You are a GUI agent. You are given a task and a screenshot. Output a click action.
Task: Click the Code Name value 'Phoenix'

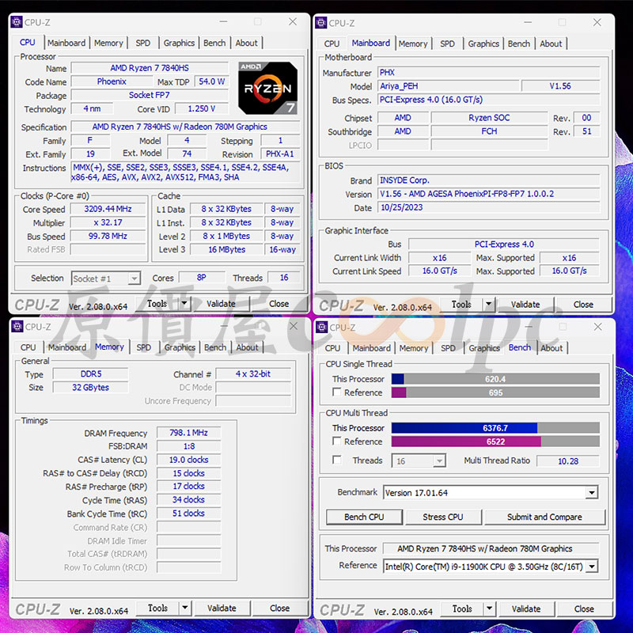tap(112, 81)
